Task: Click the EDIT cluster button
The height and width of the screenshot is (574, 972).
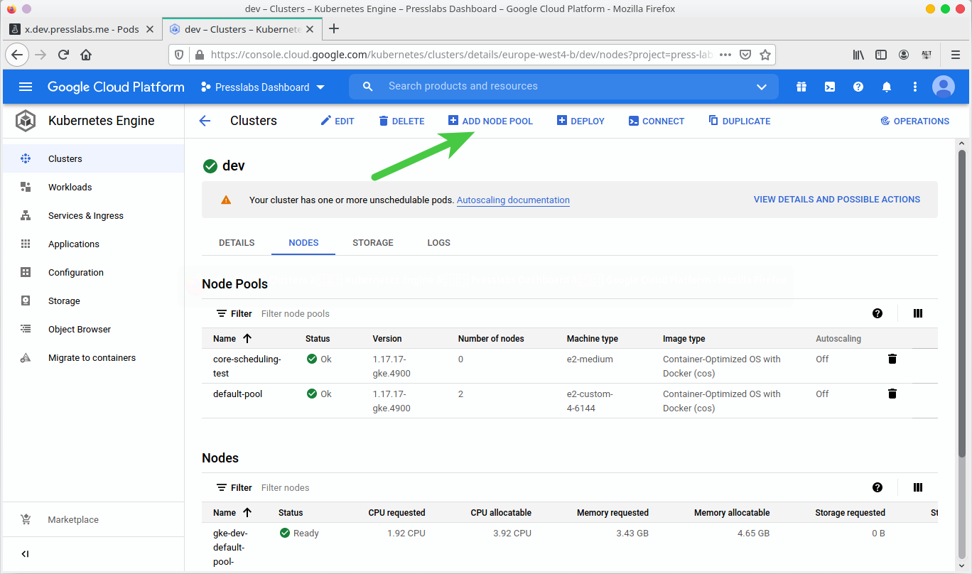Action: 337,121
